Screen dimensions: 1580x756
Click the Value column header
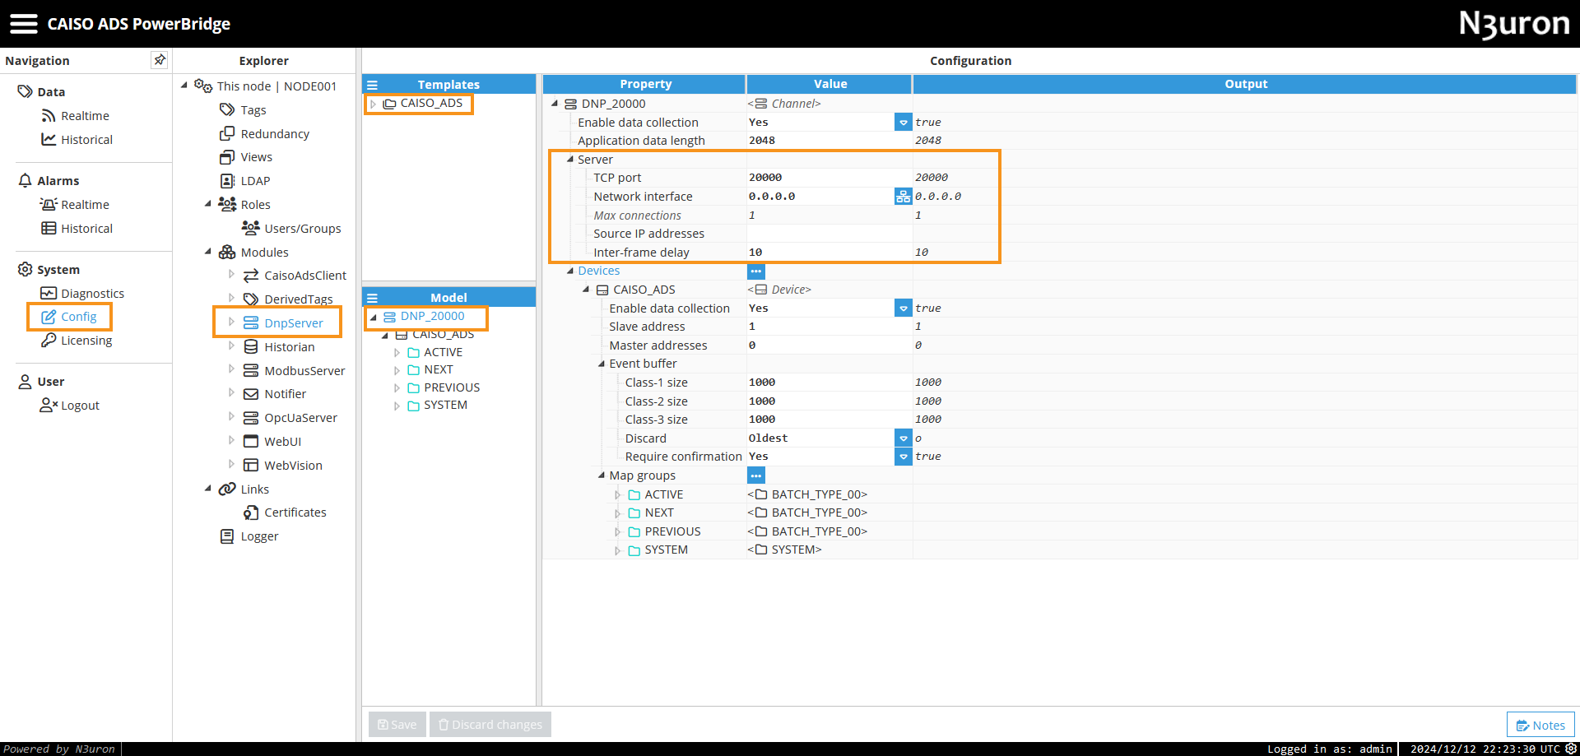pyautogui.click(x=829, y=84)
